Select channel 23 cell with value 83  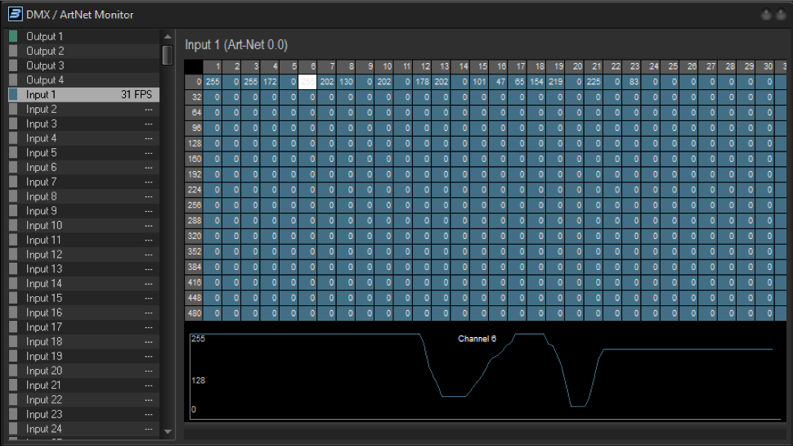click(632, 82)
